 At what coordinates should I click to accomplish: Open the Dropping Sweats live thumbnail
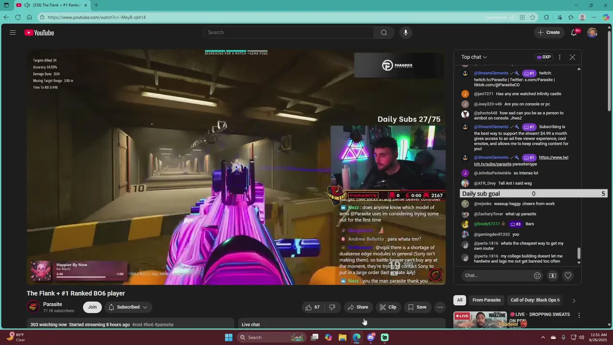click(480, 320)
